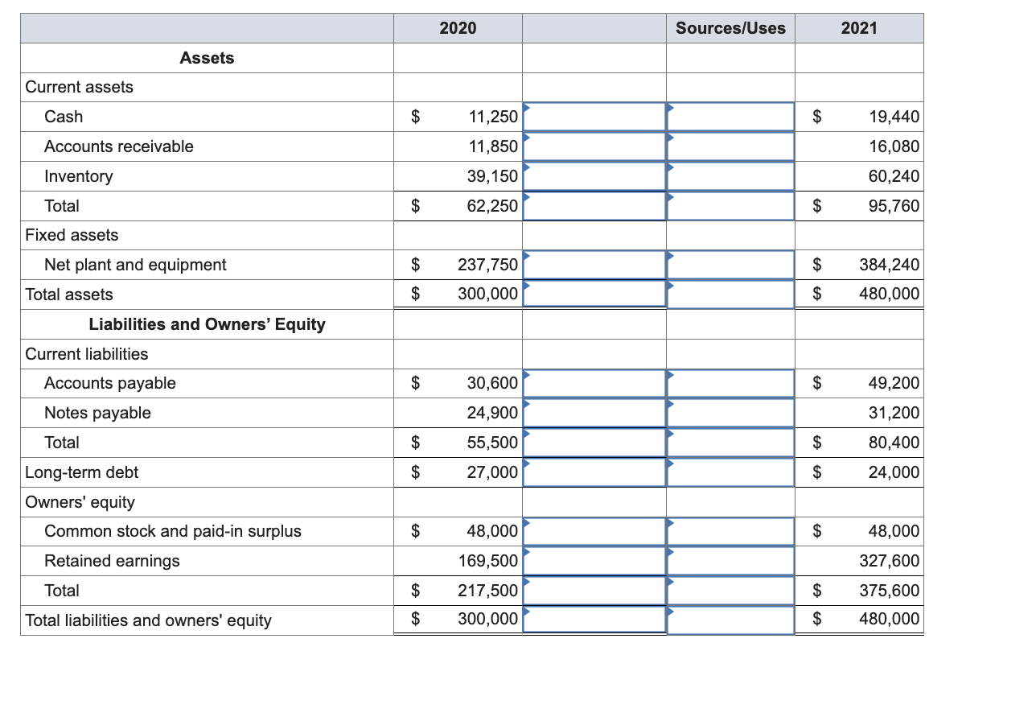Click the Assets section heading
Image resolution: width=1036 pixels, height=721 pixels.
(207, 58)
